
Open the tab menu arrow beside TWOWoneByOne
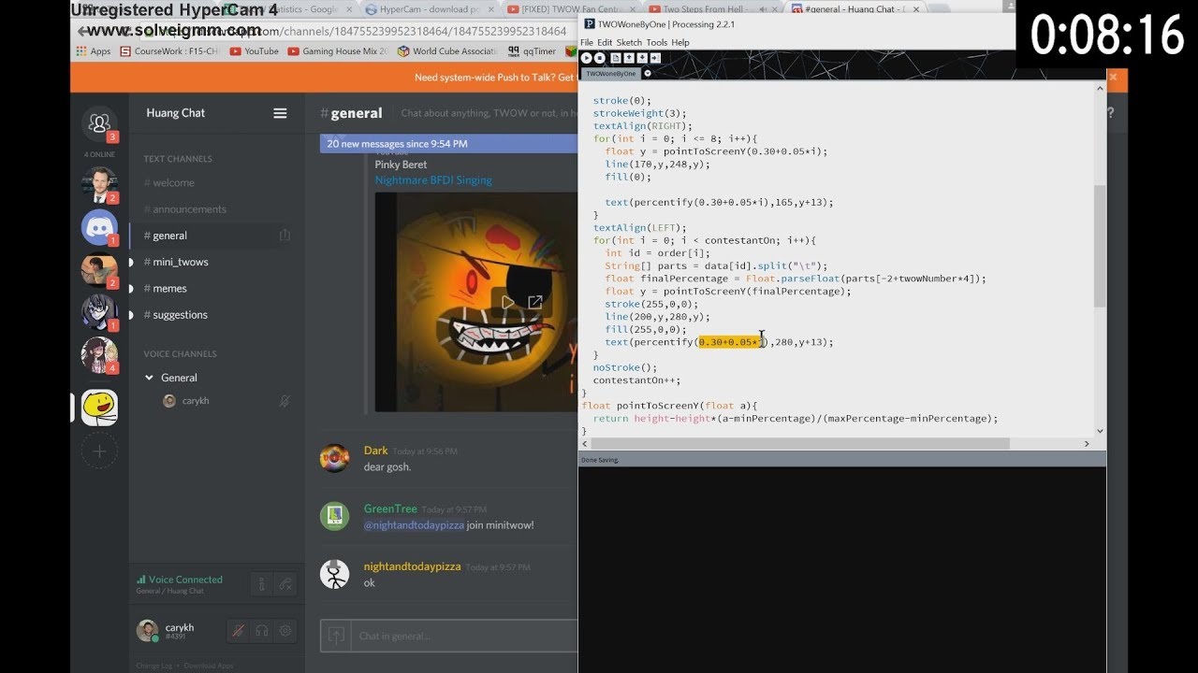coord(648,73)
